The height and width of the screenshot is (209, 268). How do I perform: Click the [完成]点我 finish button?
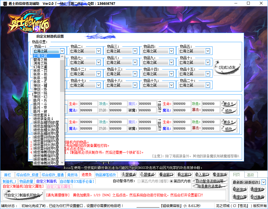pos(227,67)
